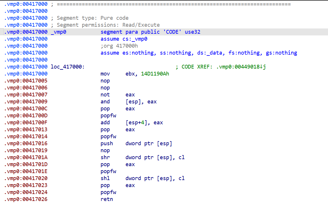The height and width of the screenshot is (203, 328).
Task: Click the address .vmp0:00417005
Action: pos(26,81)
